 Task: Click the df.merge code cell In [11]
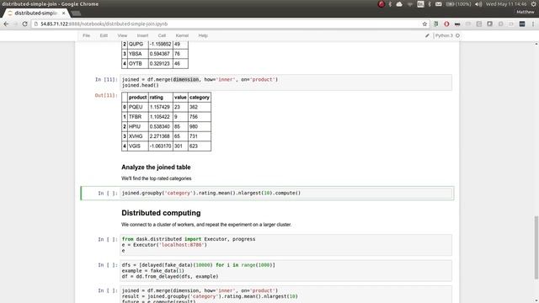[x=286, y=82]
